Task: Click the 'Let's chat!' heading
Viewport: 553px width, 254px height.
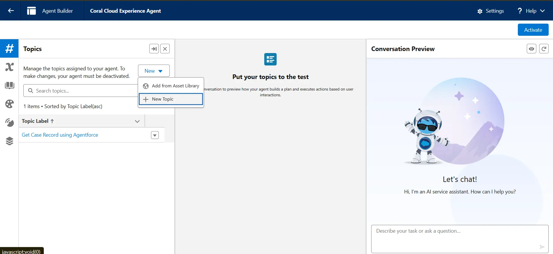Action: pos(460,179)
